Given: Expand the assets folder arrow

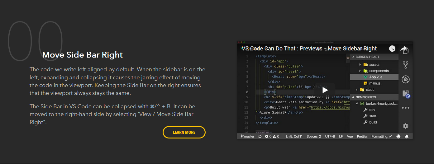Looking at the screenshot, I should 360,64.
